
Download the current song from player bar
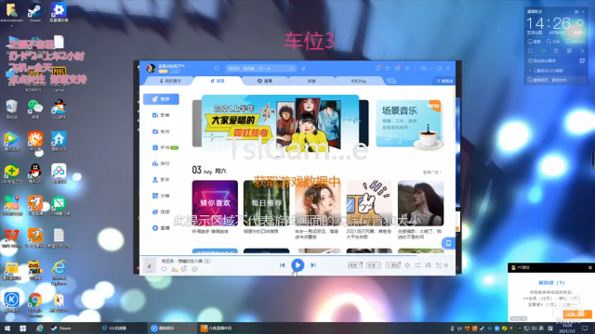click(174, 269)
